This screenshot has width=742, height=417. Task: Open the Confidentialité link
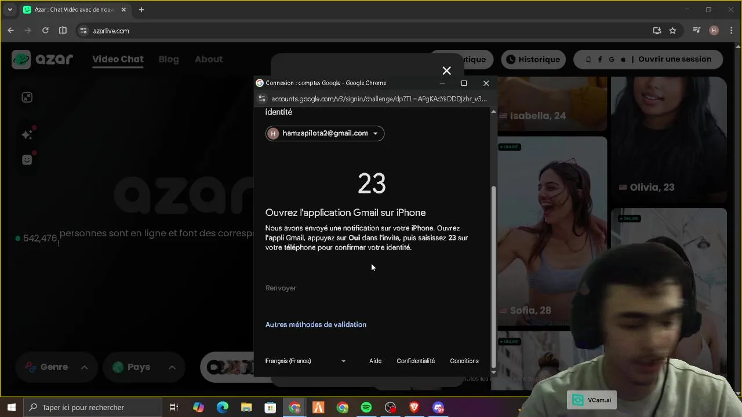[x=416, y=361]
